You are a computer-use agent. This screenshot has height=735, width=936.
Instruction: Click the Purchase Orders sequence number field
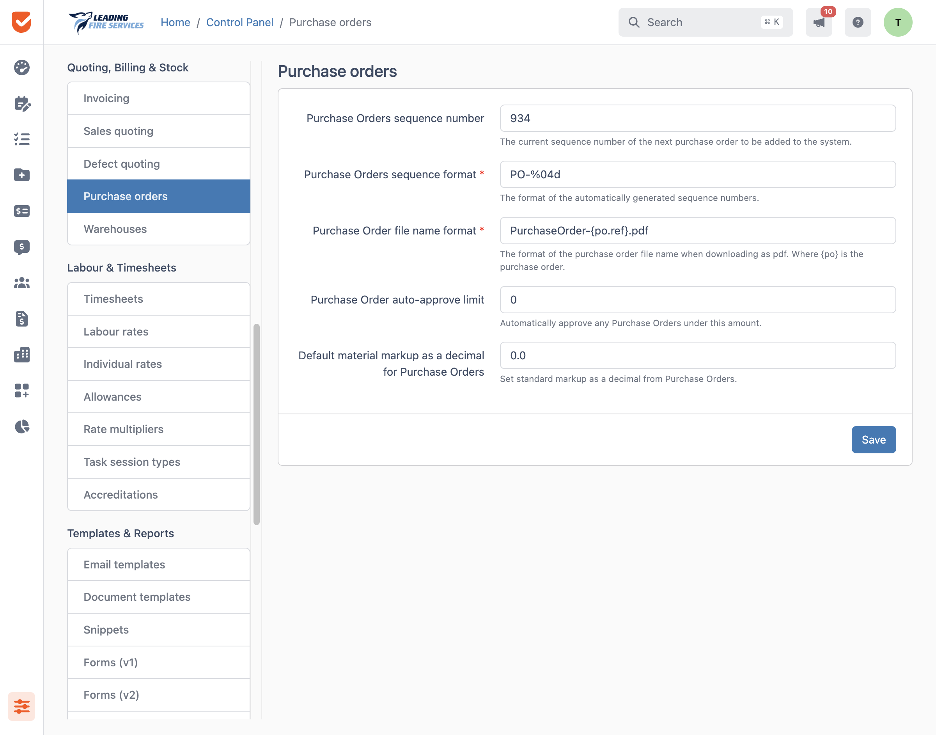tap(698, 118)
